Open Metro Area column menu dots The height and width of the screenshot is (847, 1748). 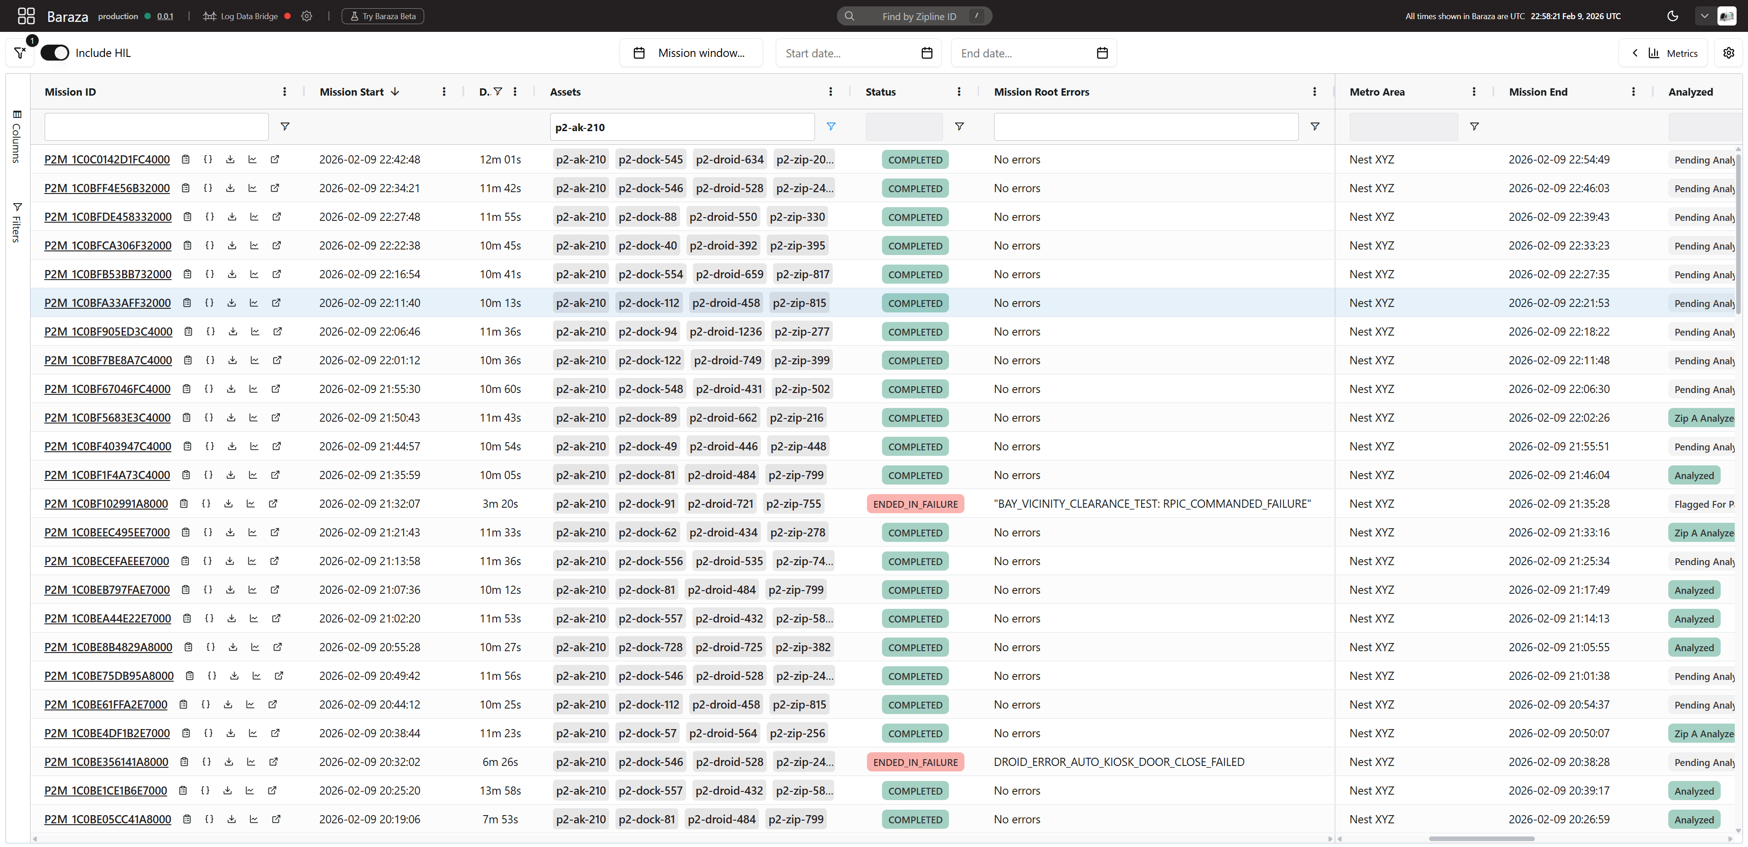point(1474,92)
